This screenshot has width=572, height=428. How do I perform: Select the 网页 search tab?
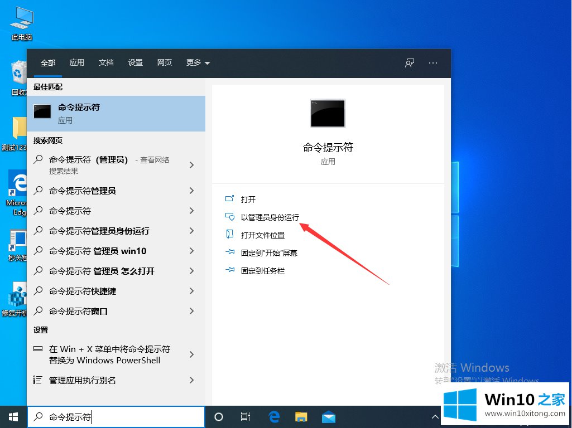165,63
